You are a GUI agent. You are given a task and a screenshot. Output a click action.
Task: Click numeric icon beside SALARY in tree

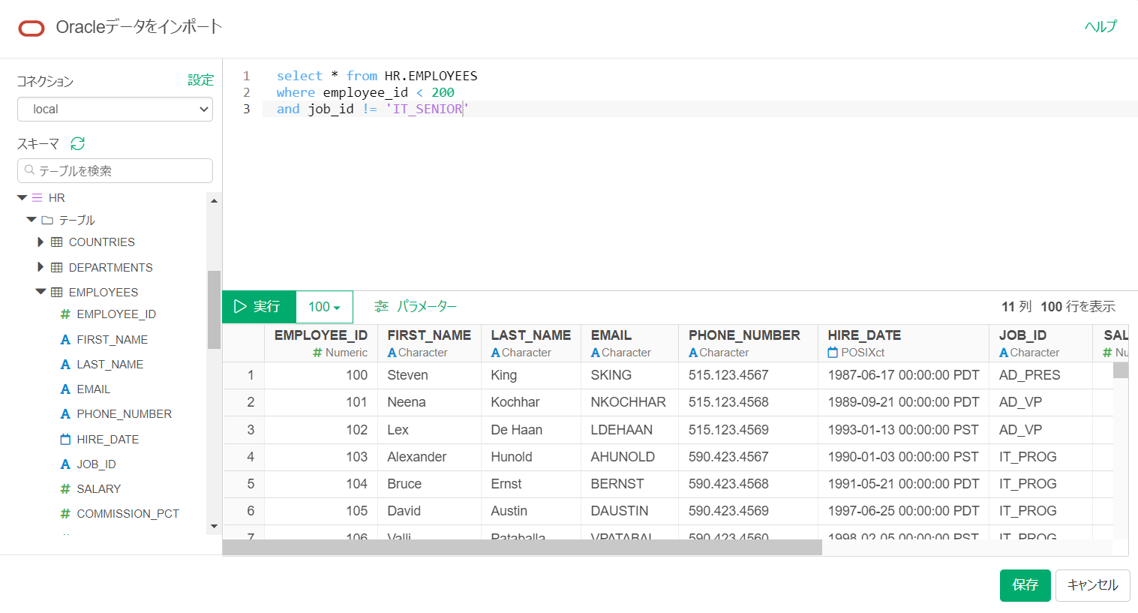(x=65, y=489)
